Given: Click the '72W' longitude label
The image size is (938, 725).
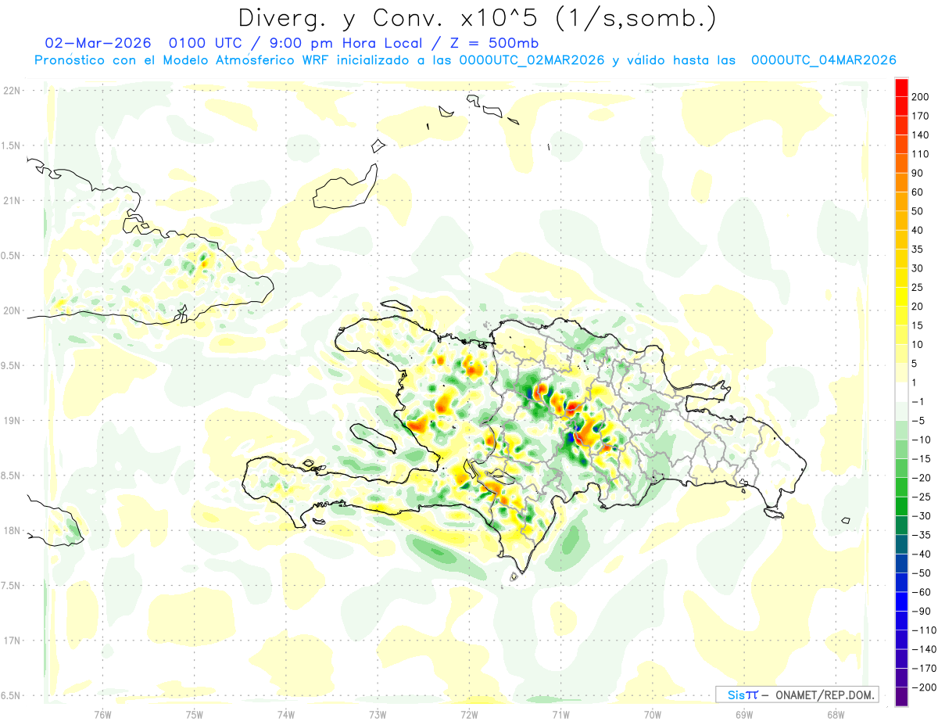Looking at the screenshot, I should click(x=469, y=714).
